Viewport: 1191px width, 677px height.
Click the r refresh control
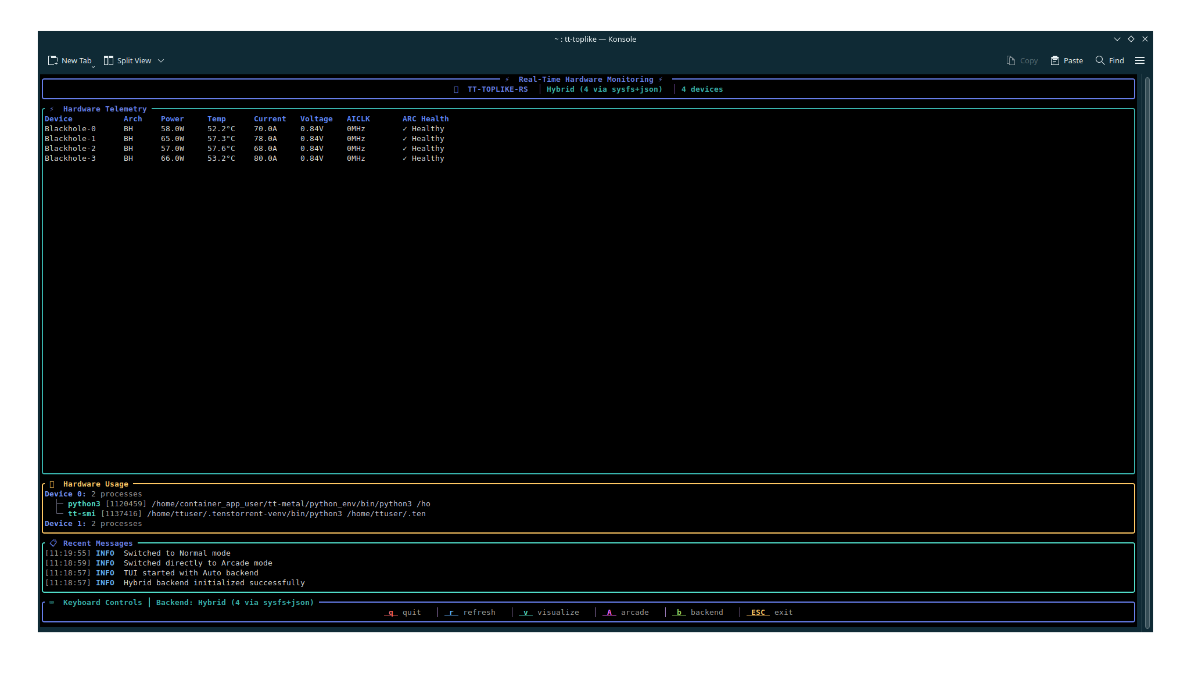tap(470, 613)
